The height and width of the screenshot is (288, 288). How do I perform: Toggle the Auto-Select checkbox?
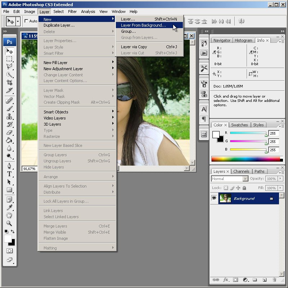point(26,21)
